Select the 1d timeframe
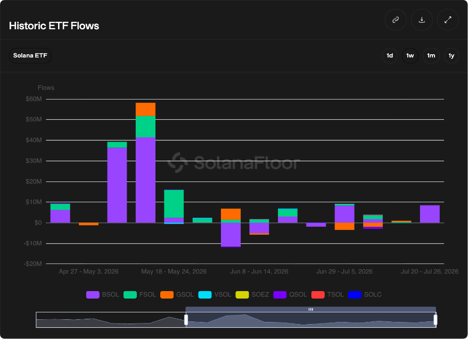Screen dimensions: 468x339 click(x=390, y=56)
